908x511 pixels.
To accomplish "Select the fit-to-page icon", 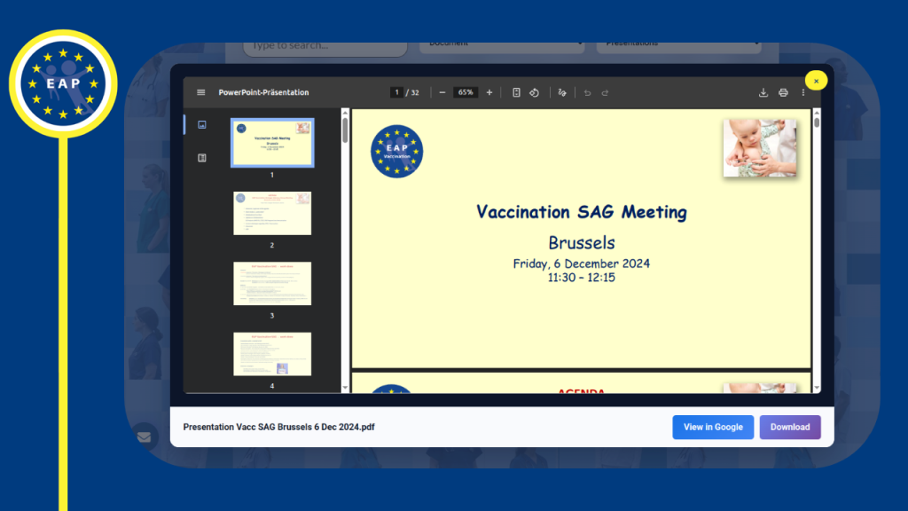I will [517, 91].
